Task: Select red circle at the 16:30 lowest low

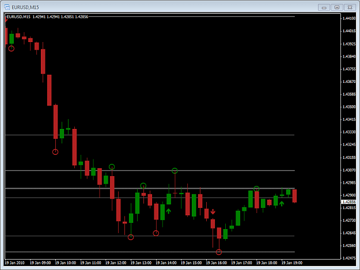Action: coord(219,252)
